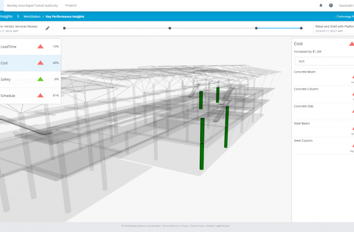Click the timeline's rightmost end marker
This screenshot has width=354, height=232.
tap(301, 28)
